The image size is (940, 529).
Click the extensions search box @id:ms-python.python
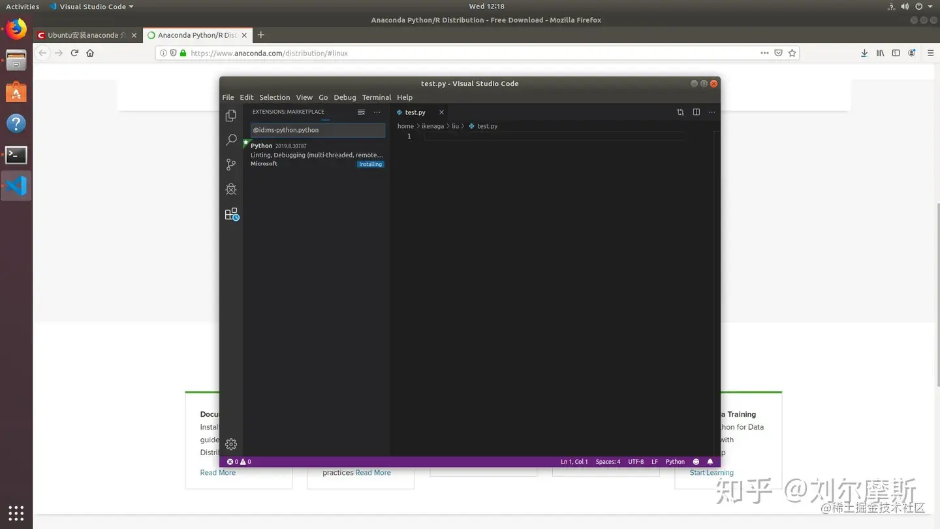317,130
